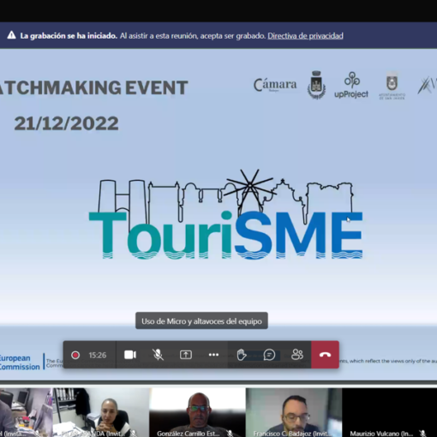Toggle the camera on or off

[130, 355]
